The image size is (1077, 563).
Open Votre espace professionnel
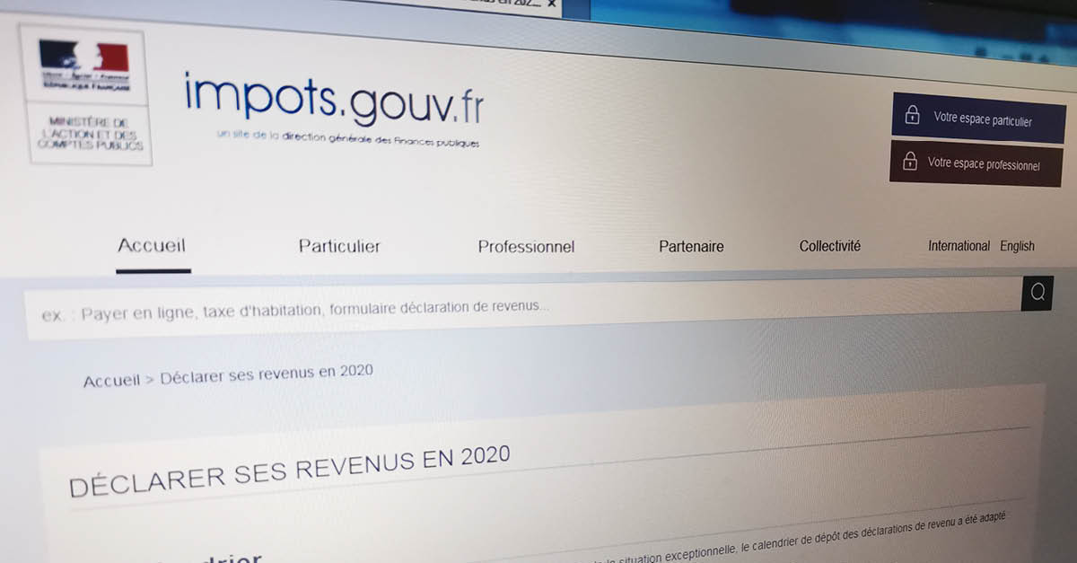coord(976,163)
